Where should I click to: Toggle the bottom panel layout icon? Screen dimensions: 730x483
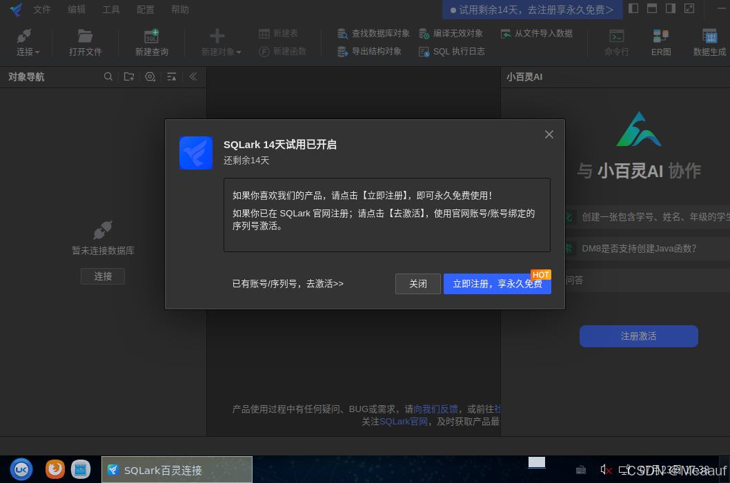[x=652, y=8]
